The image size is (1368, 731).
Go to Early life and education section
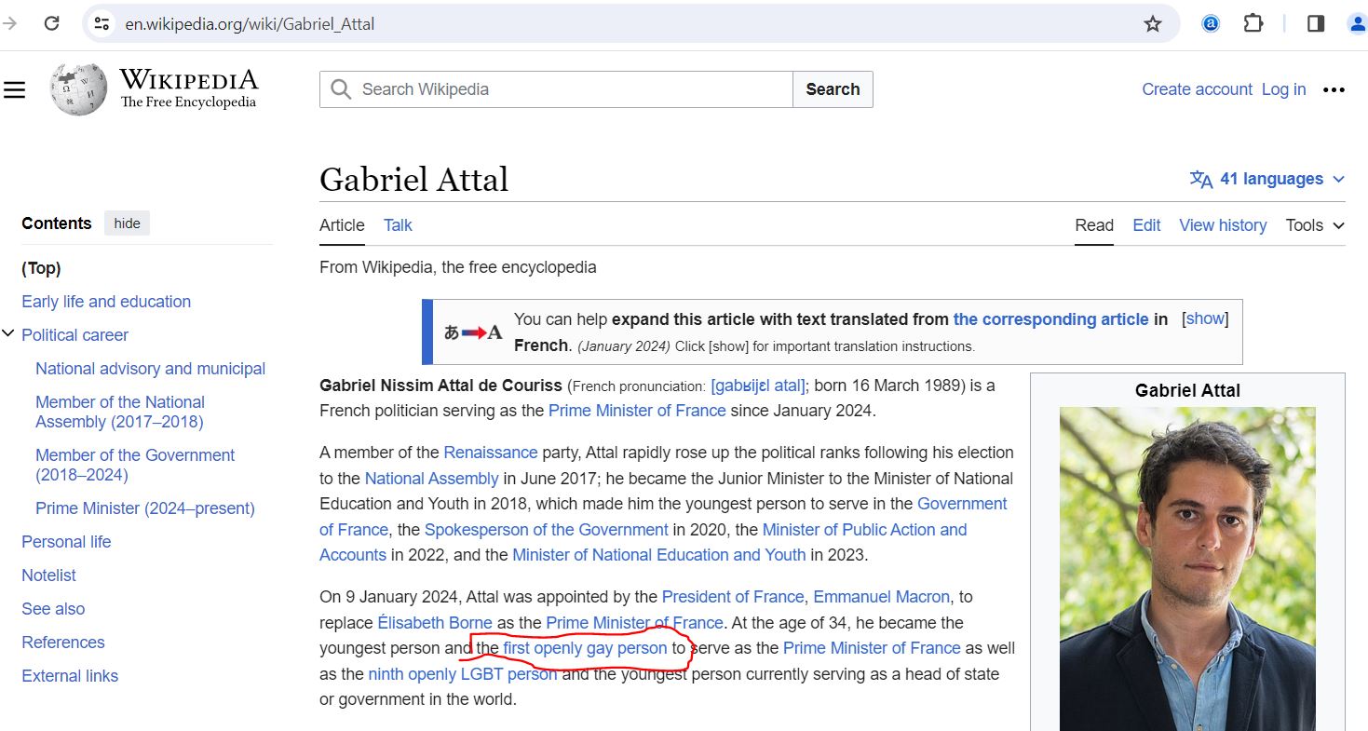[106, 302]
